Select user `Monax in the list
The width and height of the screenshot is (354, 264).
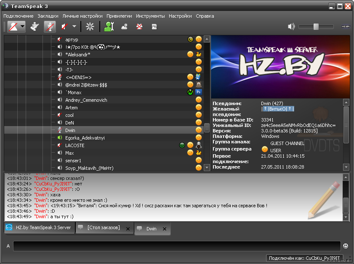pos(73,92)
